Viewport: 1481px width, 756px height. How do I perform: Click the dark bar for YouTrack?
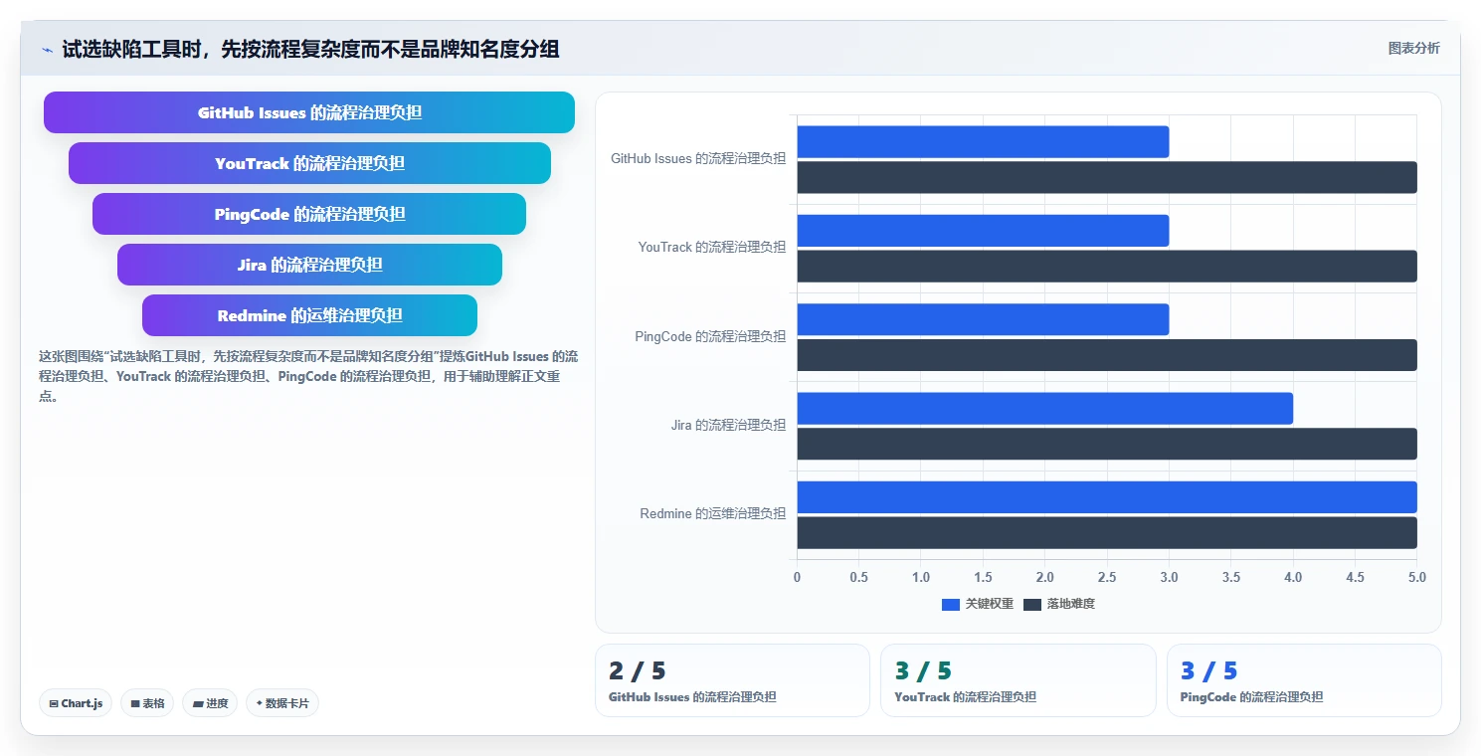pos(1107,267)
